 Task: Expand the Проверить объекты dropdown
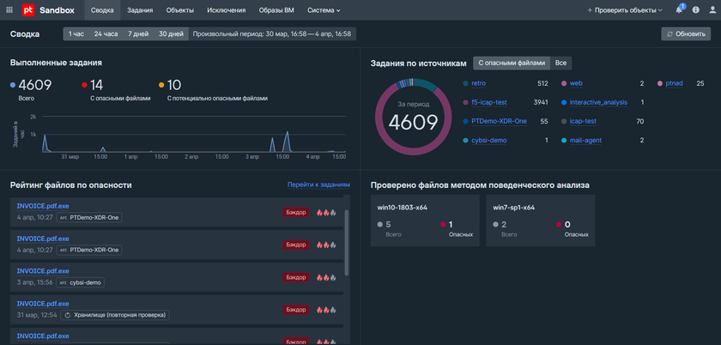coord(659,10)
